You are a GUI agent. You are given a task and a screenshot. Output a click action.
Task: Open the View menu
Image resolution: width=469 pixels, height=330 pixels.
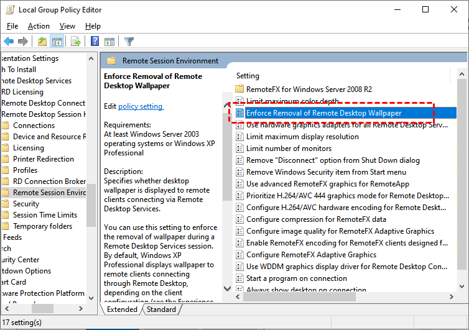click(x=67, y=26)
